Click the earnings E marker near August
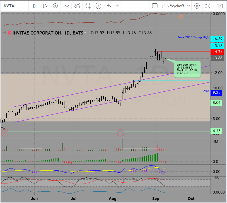Viewport: 227px width, 203px height. 120,133
